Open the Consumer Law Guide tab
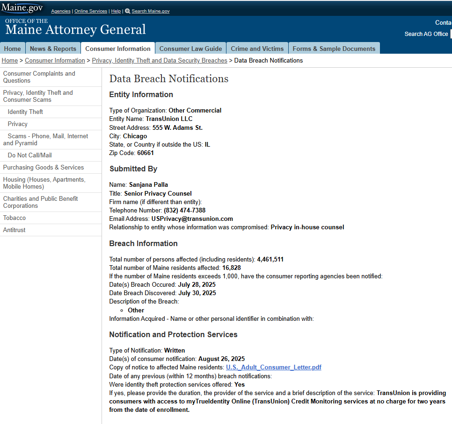 tap(190, 49)
